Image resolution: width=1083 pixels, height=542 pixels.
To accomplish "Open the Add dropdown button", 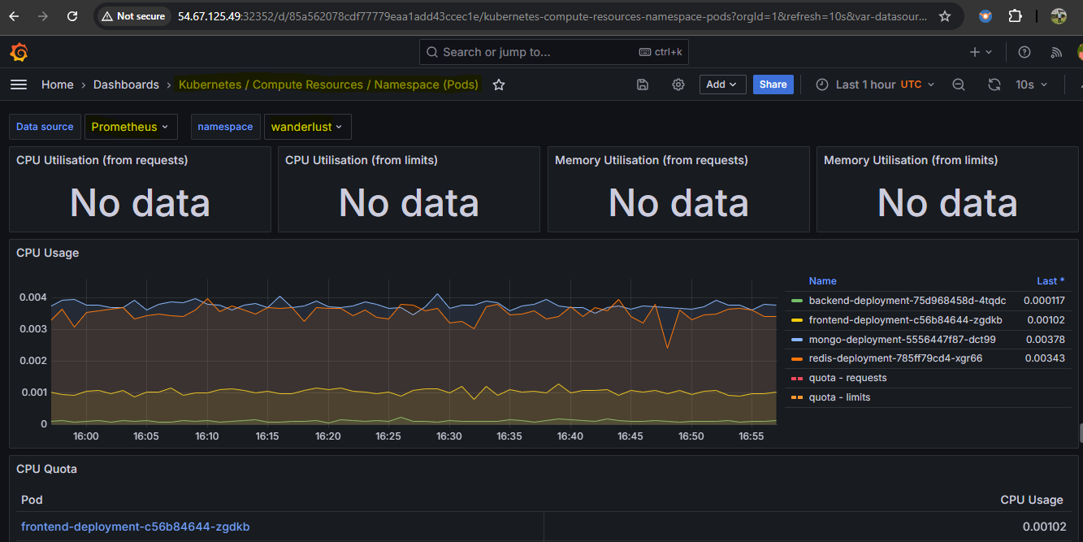I will 722,85.
